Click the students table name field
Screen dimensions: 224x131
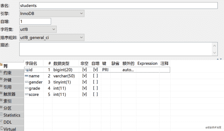(x=118, y=5)
